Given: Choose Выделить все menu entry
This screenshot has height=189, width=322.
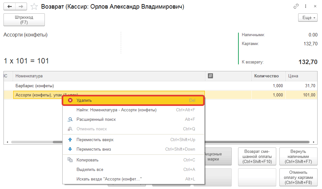Looking at the screenshot, I should coord(90,170).
